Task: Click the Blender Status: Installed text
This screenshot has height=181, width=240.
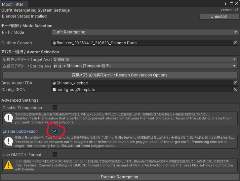Action: (x=24, y=16)
